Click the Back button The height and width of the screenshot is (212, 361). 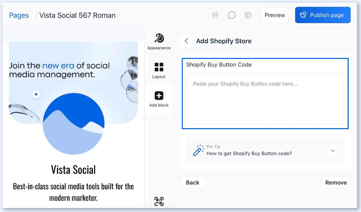[x=193, y=183]
